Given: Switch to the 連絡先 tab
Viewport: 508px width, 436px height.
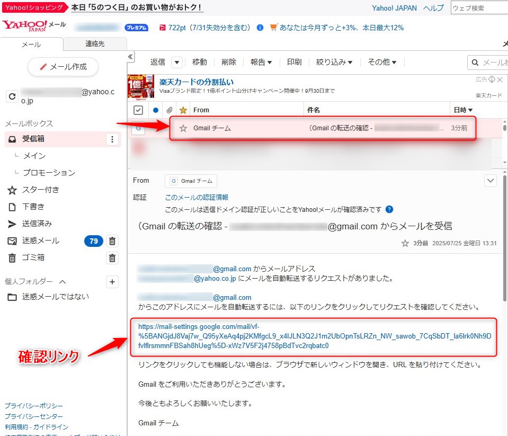Looking at the screenshot, I should click(x=95, y=44).
